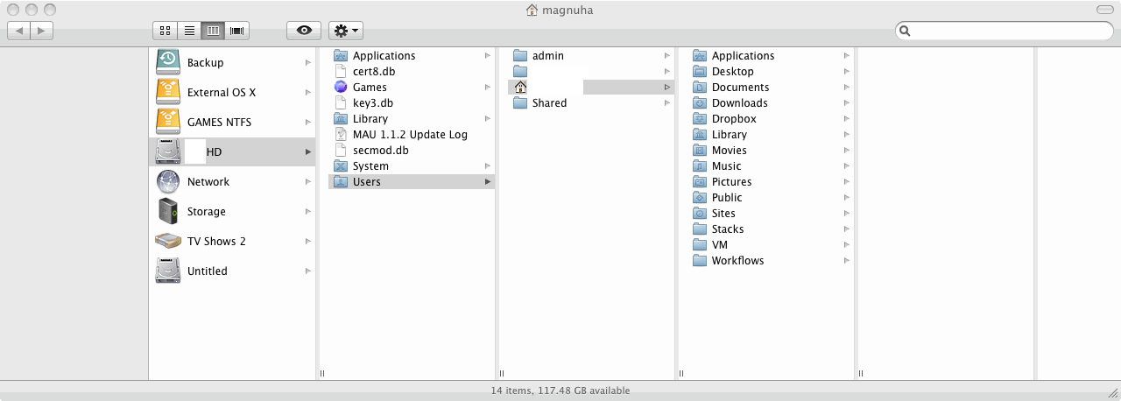
Task: Open the Documents folder icon
Action: click(x=700, y=87)
